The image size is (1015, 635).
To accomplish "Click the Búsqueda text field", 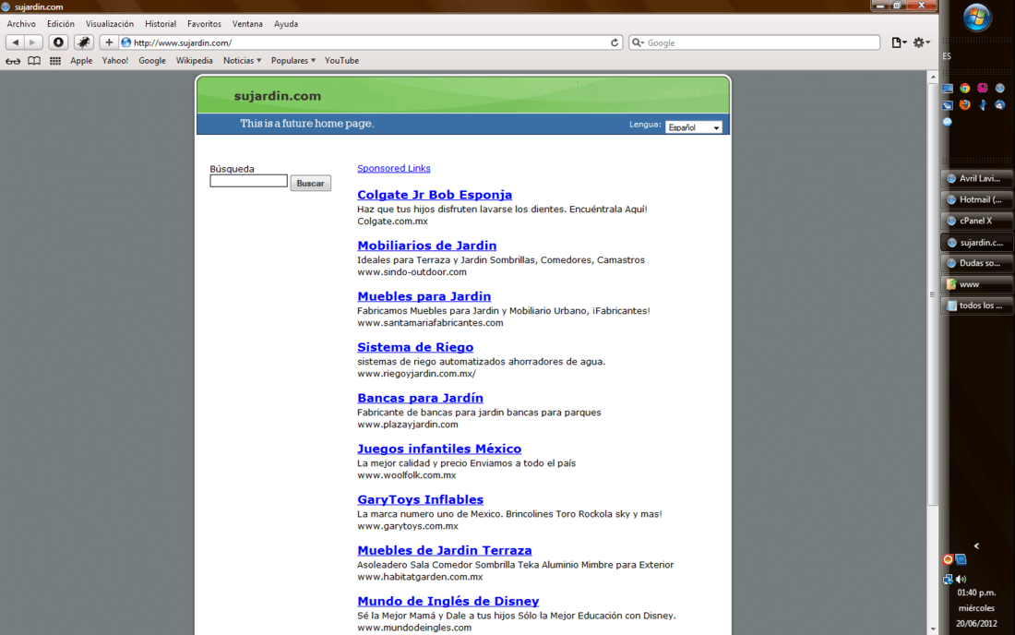I will 248,181.
